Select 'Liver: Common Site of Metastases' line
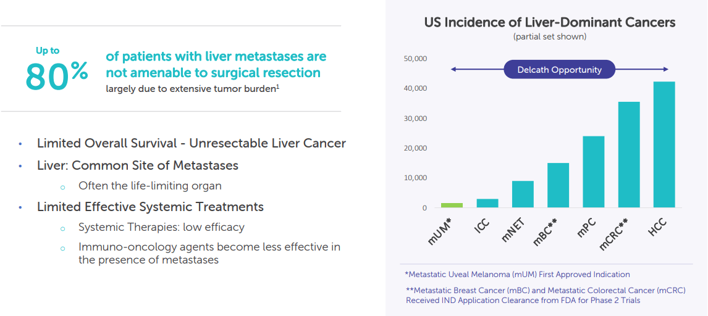Screen dimensions: 708x316 [137, 165]
